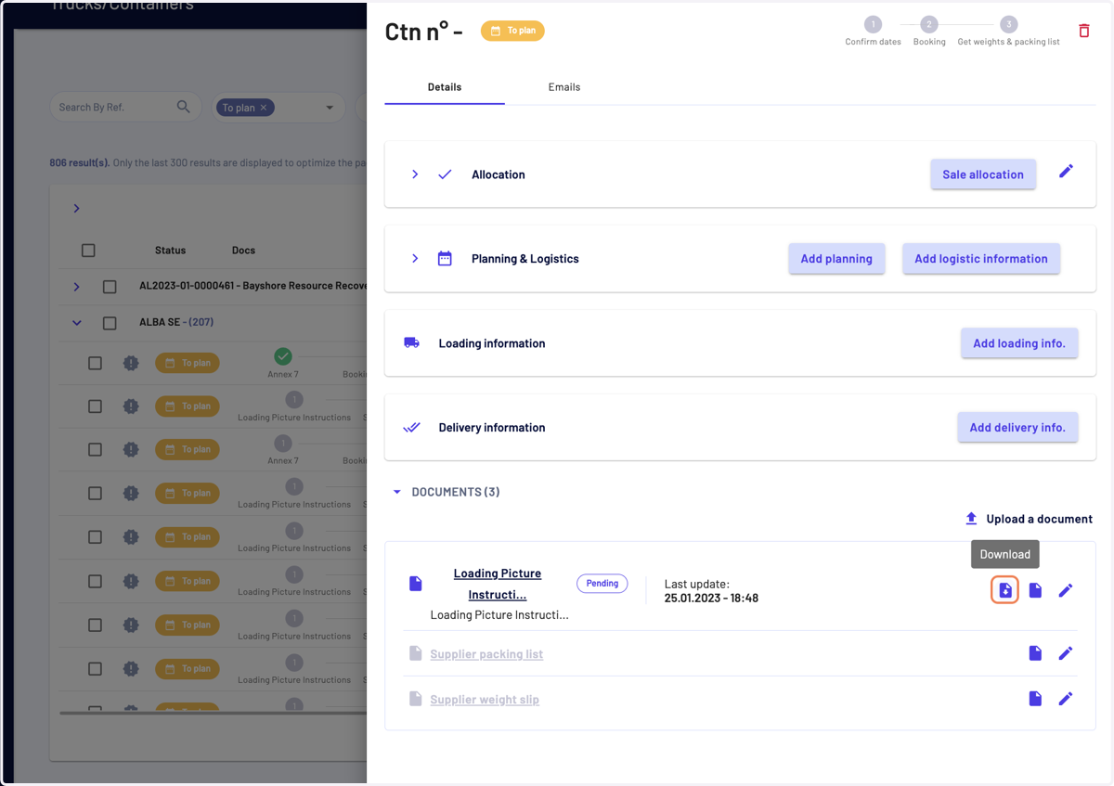The height and width of the screenshot is (786, 1114).
Task: Click the Delivery information double-check icon
Action: pos(412,427)
